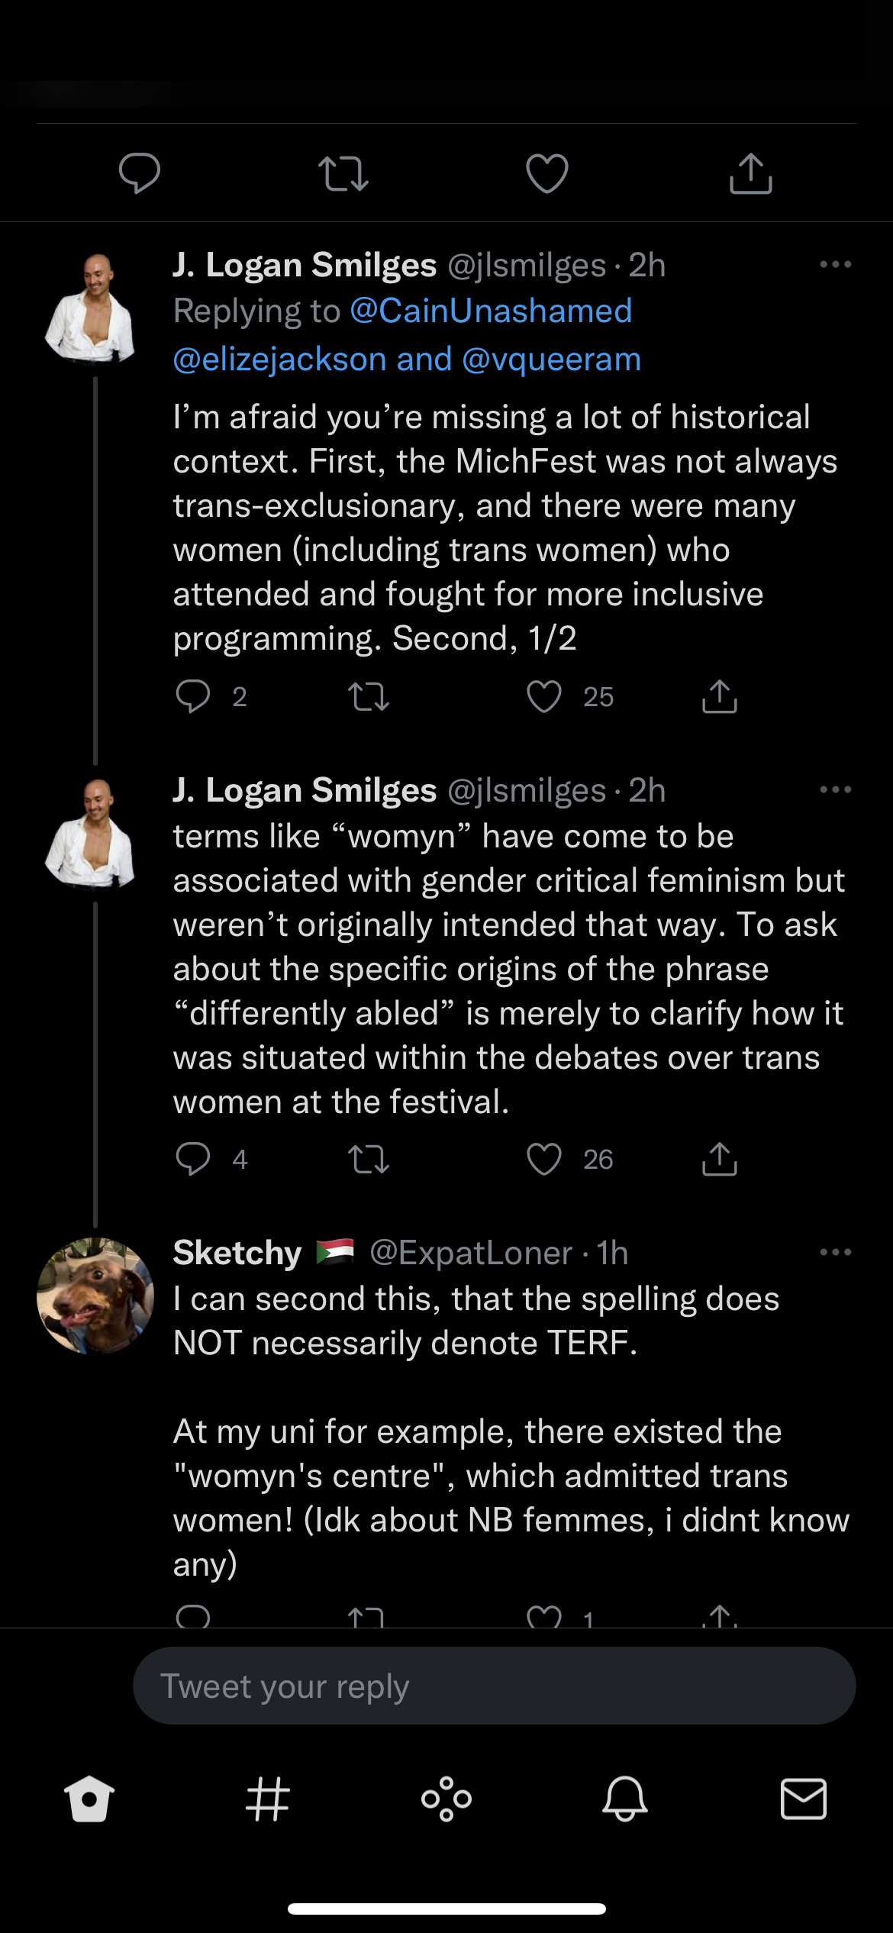This screenshot has height=1933, width=893.
Task: Retweet the MichFest historical context tweet
Action: point(369,696)
